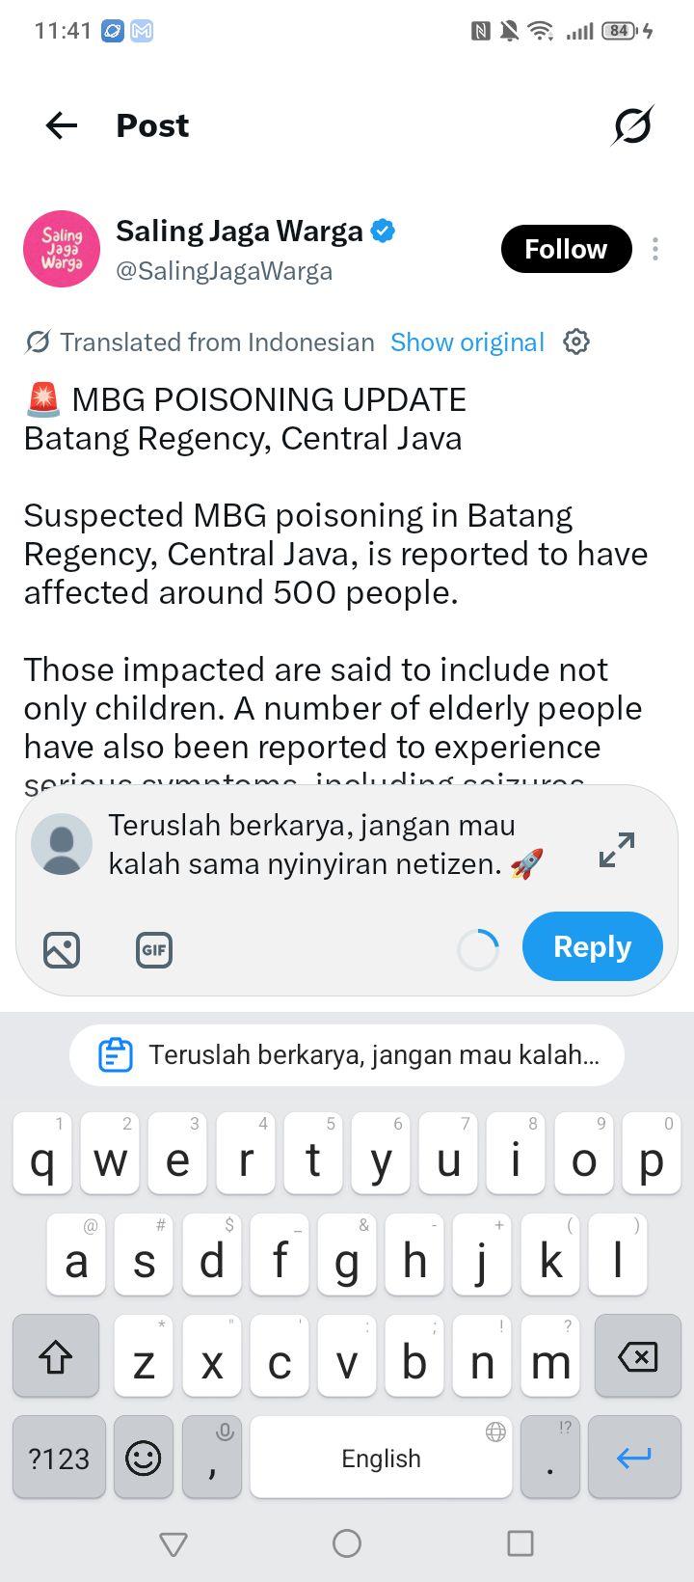694x1582 pixels.
Task: Send the reply with Reply button
Action: pos(593,946)
